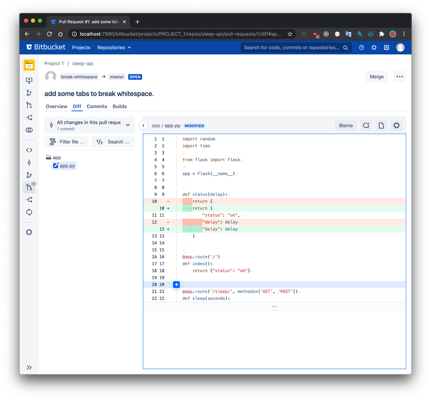Click the Merge button
The height and width of the screenshot is (400, 431).
click(377, 77)
